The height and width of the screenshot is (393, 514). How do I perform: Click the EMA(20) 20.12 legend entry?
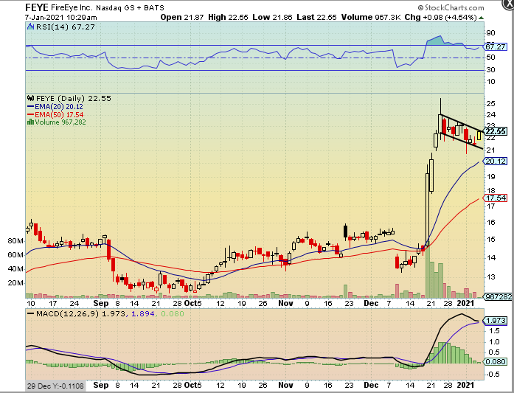pos(59,106)
